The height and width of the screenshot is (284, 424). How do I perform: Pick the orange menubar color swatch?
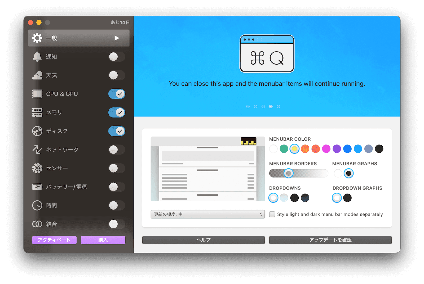305,149
